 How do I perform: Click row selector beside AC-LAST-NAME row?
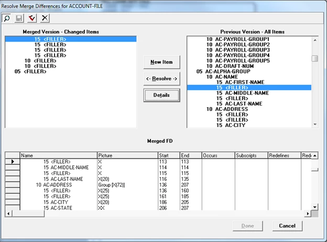(13, 179)
